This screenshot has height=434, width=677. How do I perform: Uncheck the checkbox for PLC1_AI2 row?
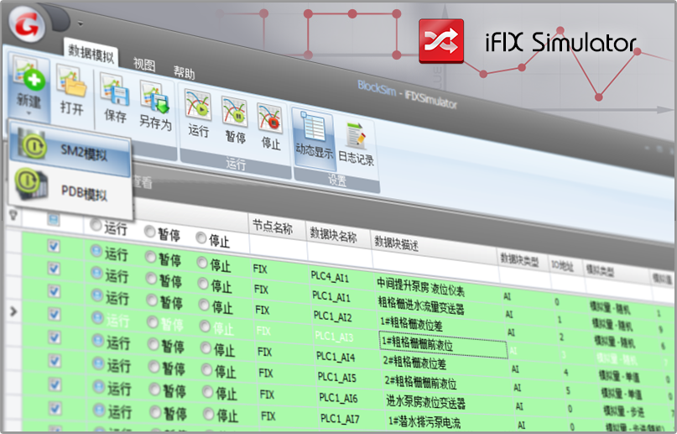(x=55, y=291)
